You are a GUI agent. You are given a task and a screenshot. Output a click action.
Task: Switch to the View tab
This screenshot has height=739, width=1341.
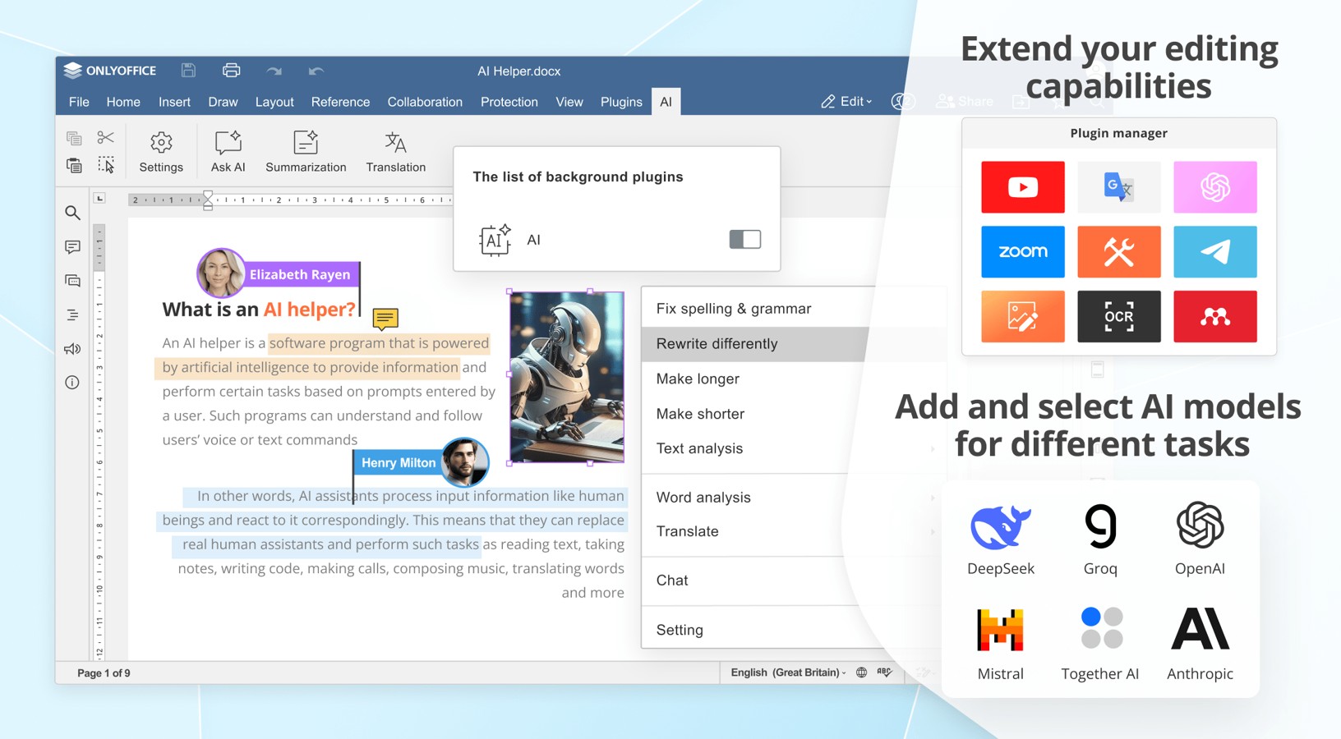(569, 102)
